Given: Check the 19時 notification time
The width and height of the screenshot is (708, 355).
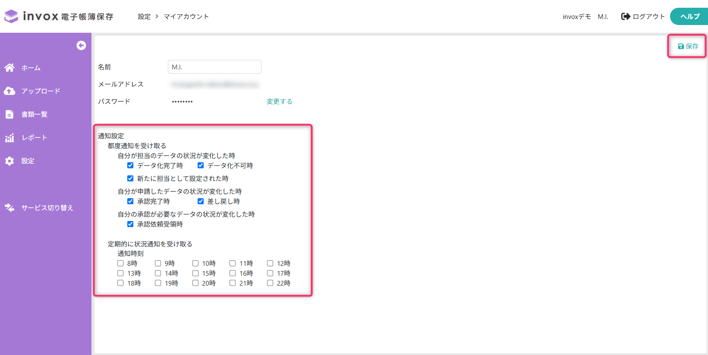Looking at the screenshot, I should click(158, 283).
